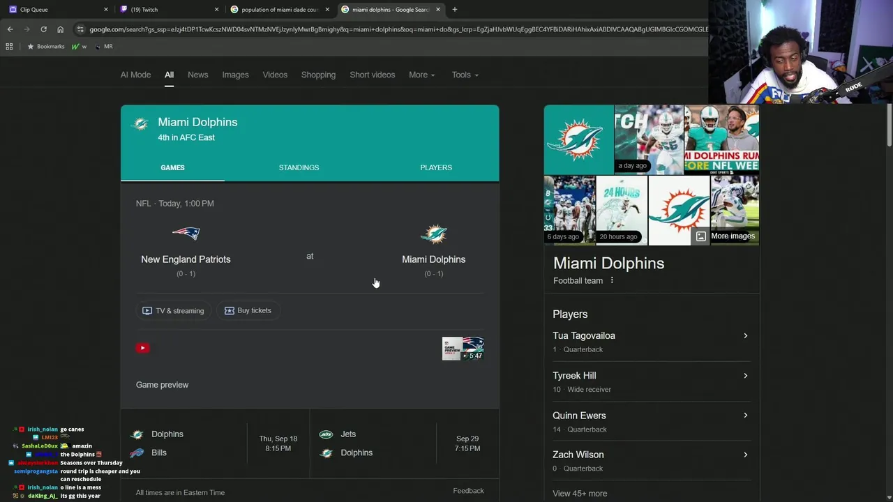Click the home icon in toolbar

(60, 29)
